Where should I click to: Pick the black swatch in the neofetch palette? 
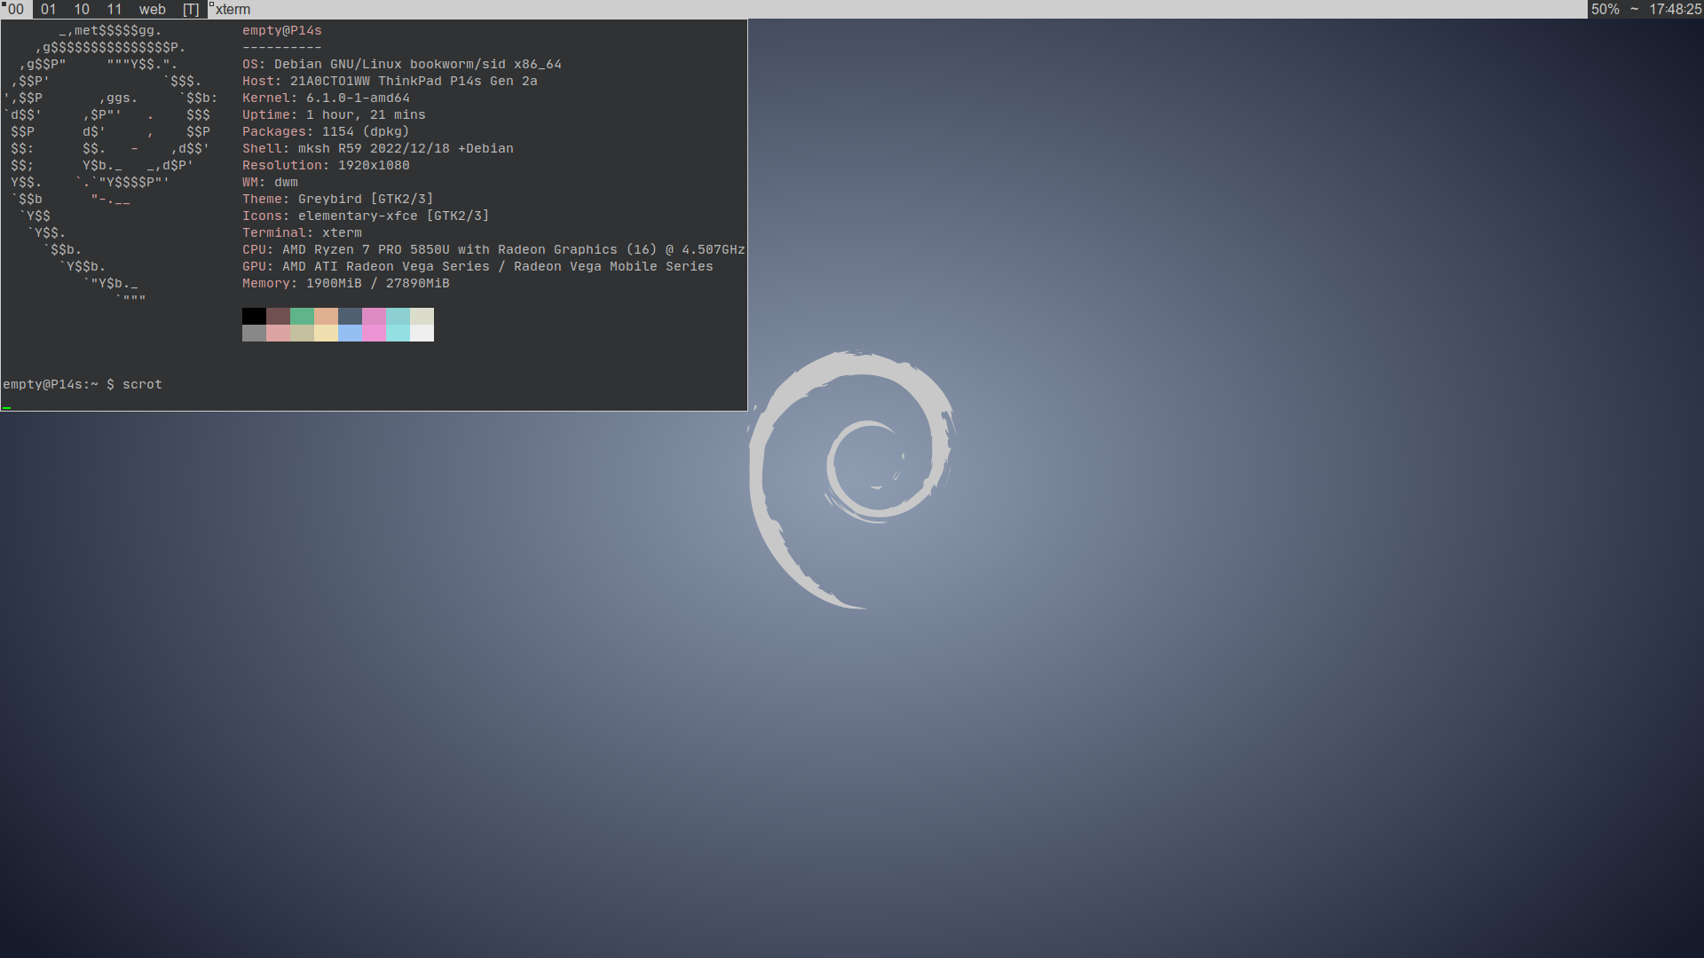(254, 317)
